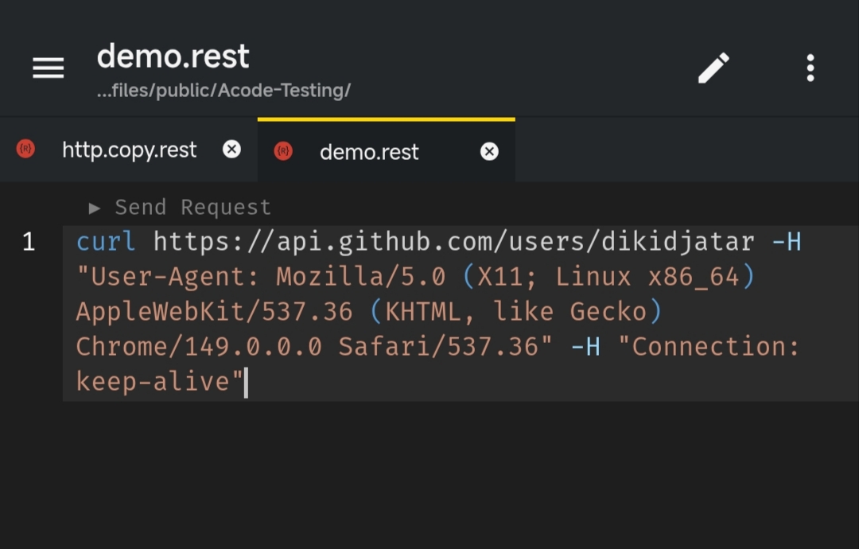Image resolution: width=859 pixels, height=549 pixels.
Task: Click the demo.rest title in header
Action: click(x=173, y=56)
